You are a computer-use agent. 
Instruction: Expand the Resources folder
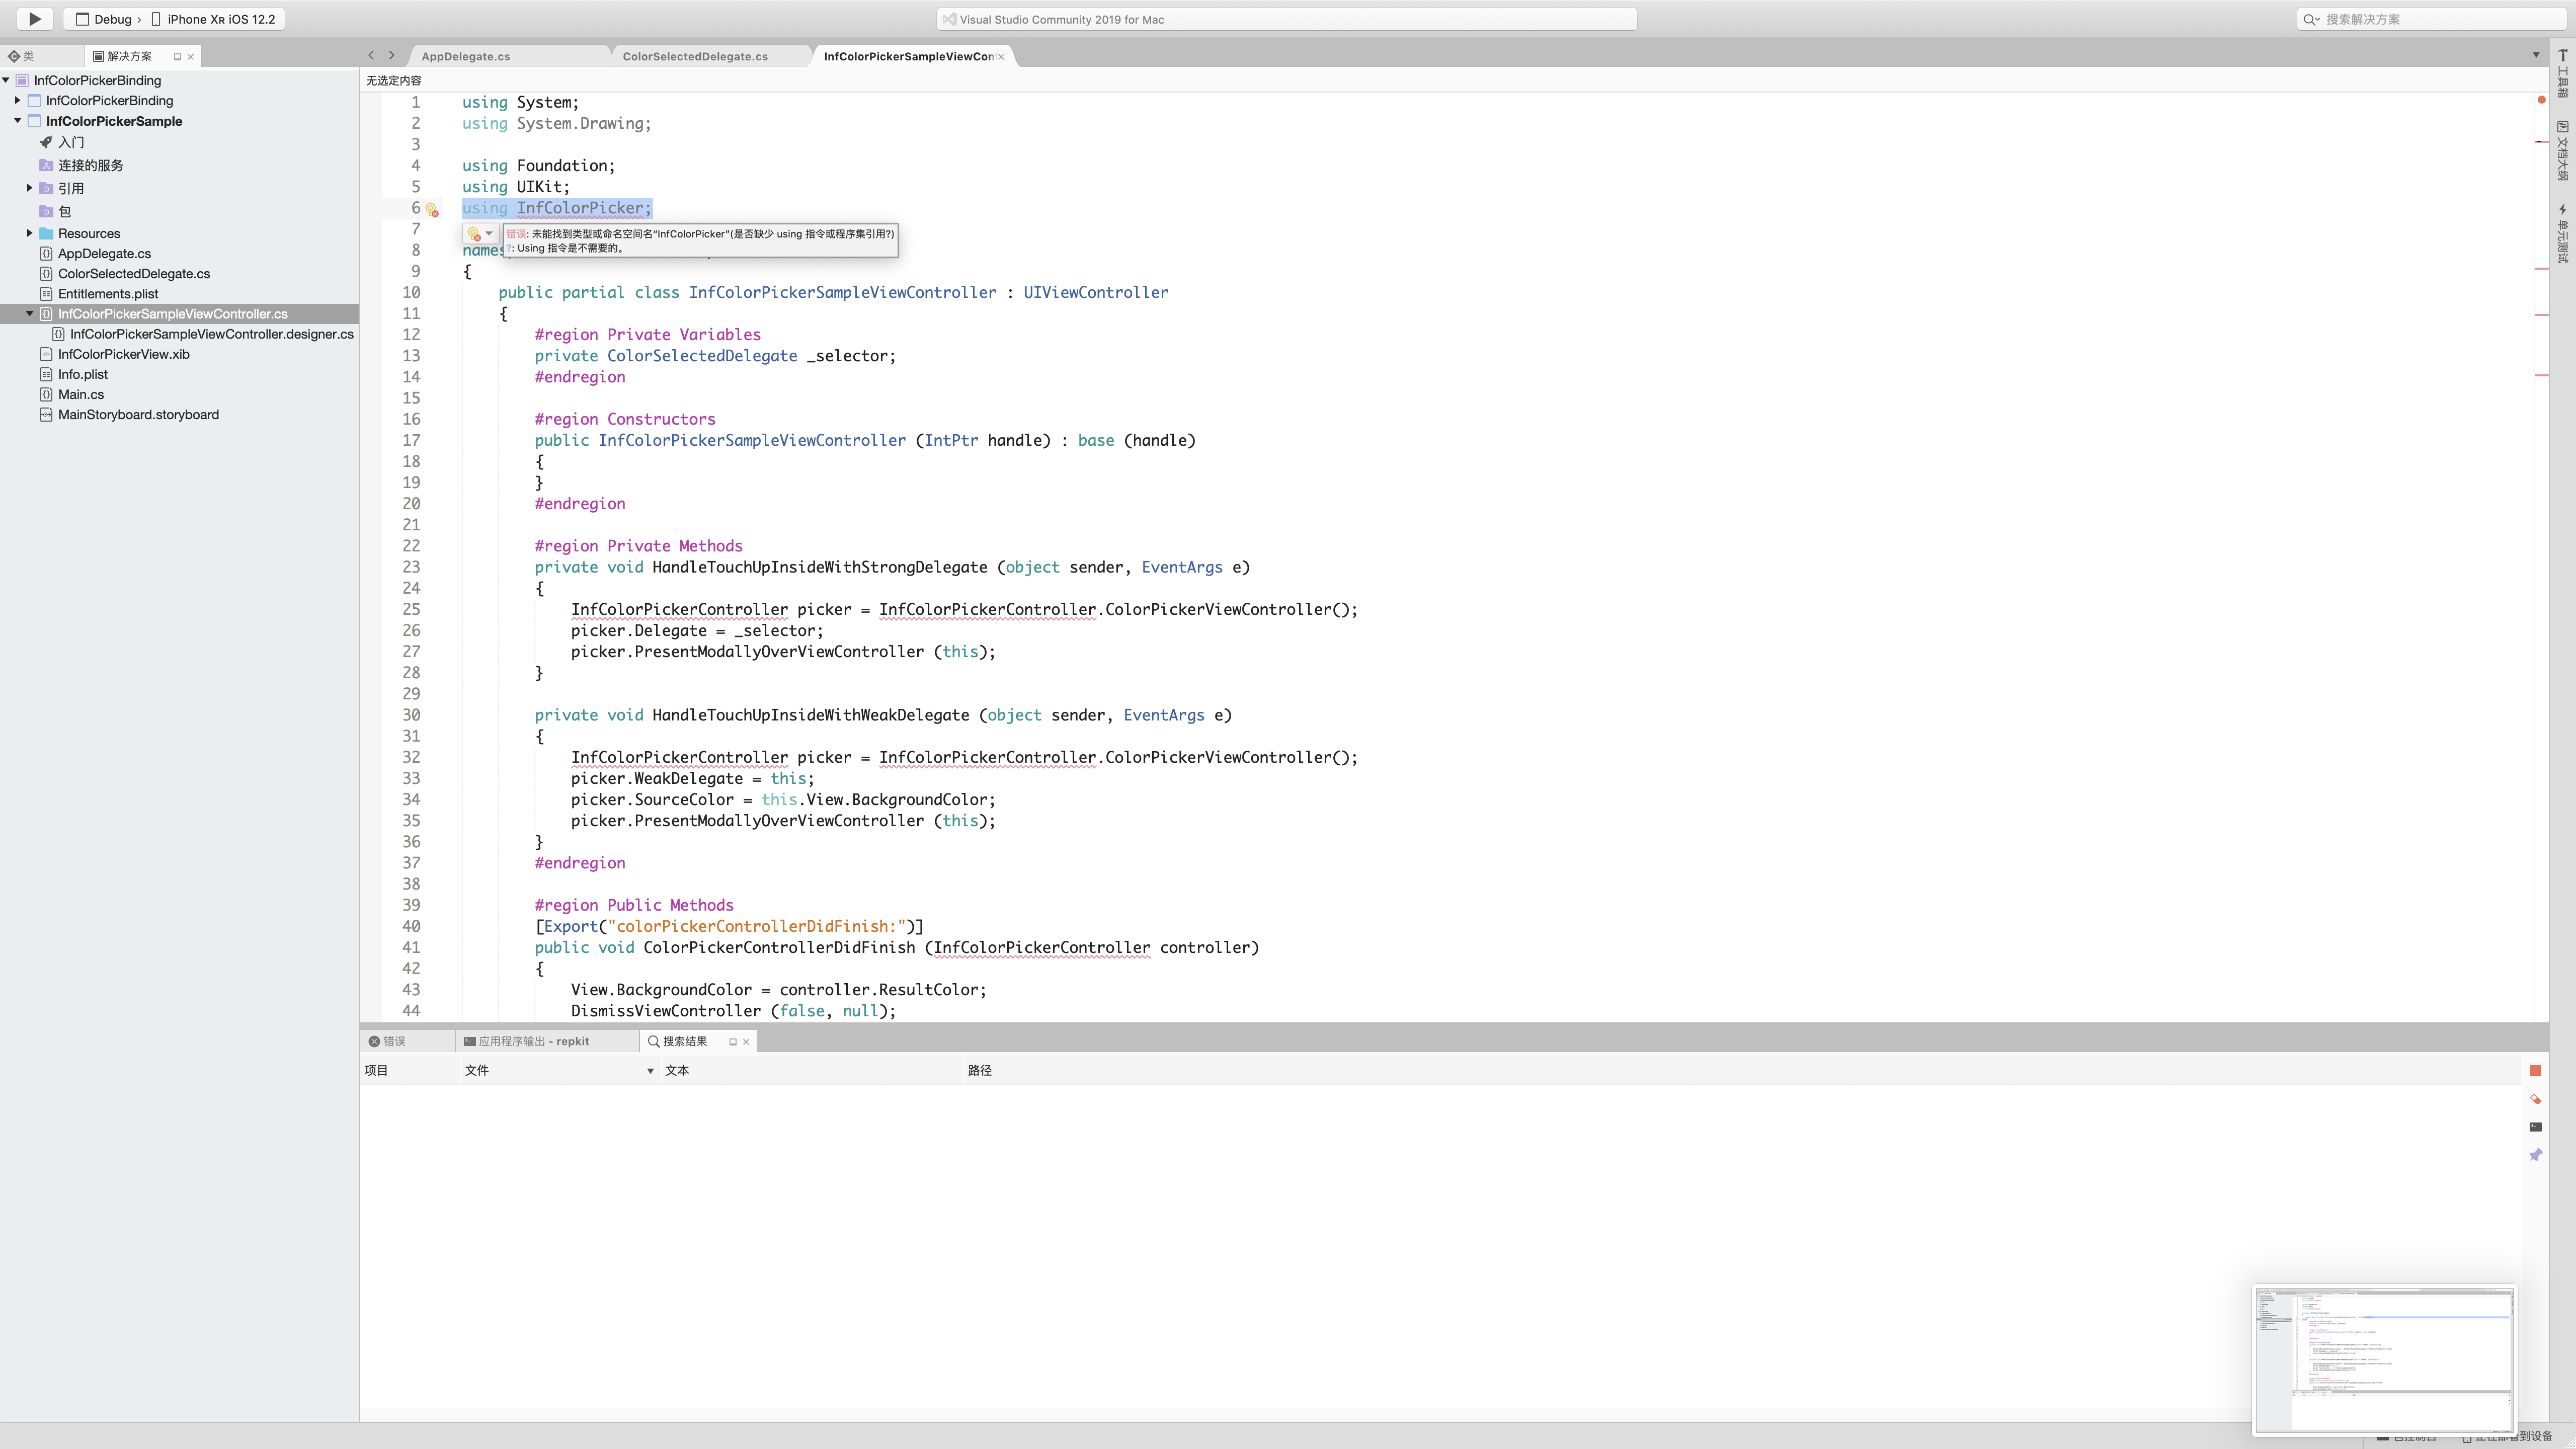pyautogui.click(x=28, y=232)
